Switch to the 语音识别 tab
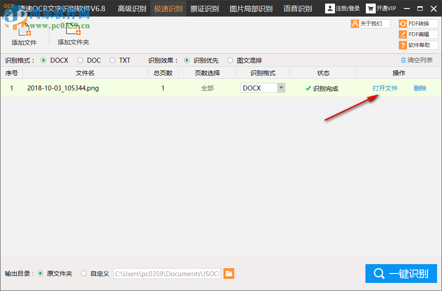442x291 pixels. pos(297,8)
